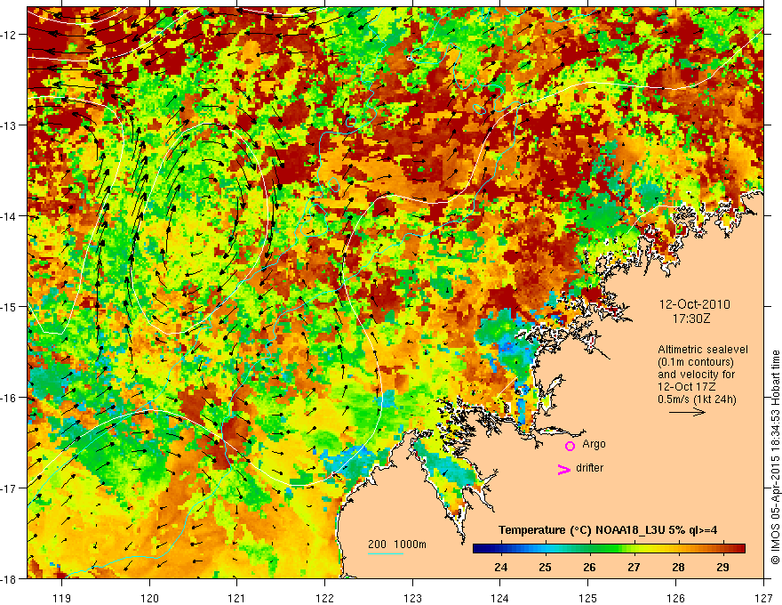Click the magenta drifter arrowhead legend symbol
Image resolution: width=782 pixels, height=605 pixels.
tap(564, 469)
